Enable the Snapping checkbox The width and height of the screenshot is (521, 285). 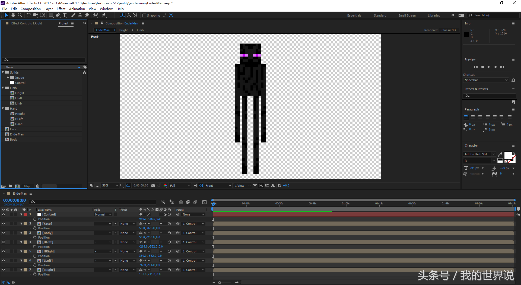[144, 15]
